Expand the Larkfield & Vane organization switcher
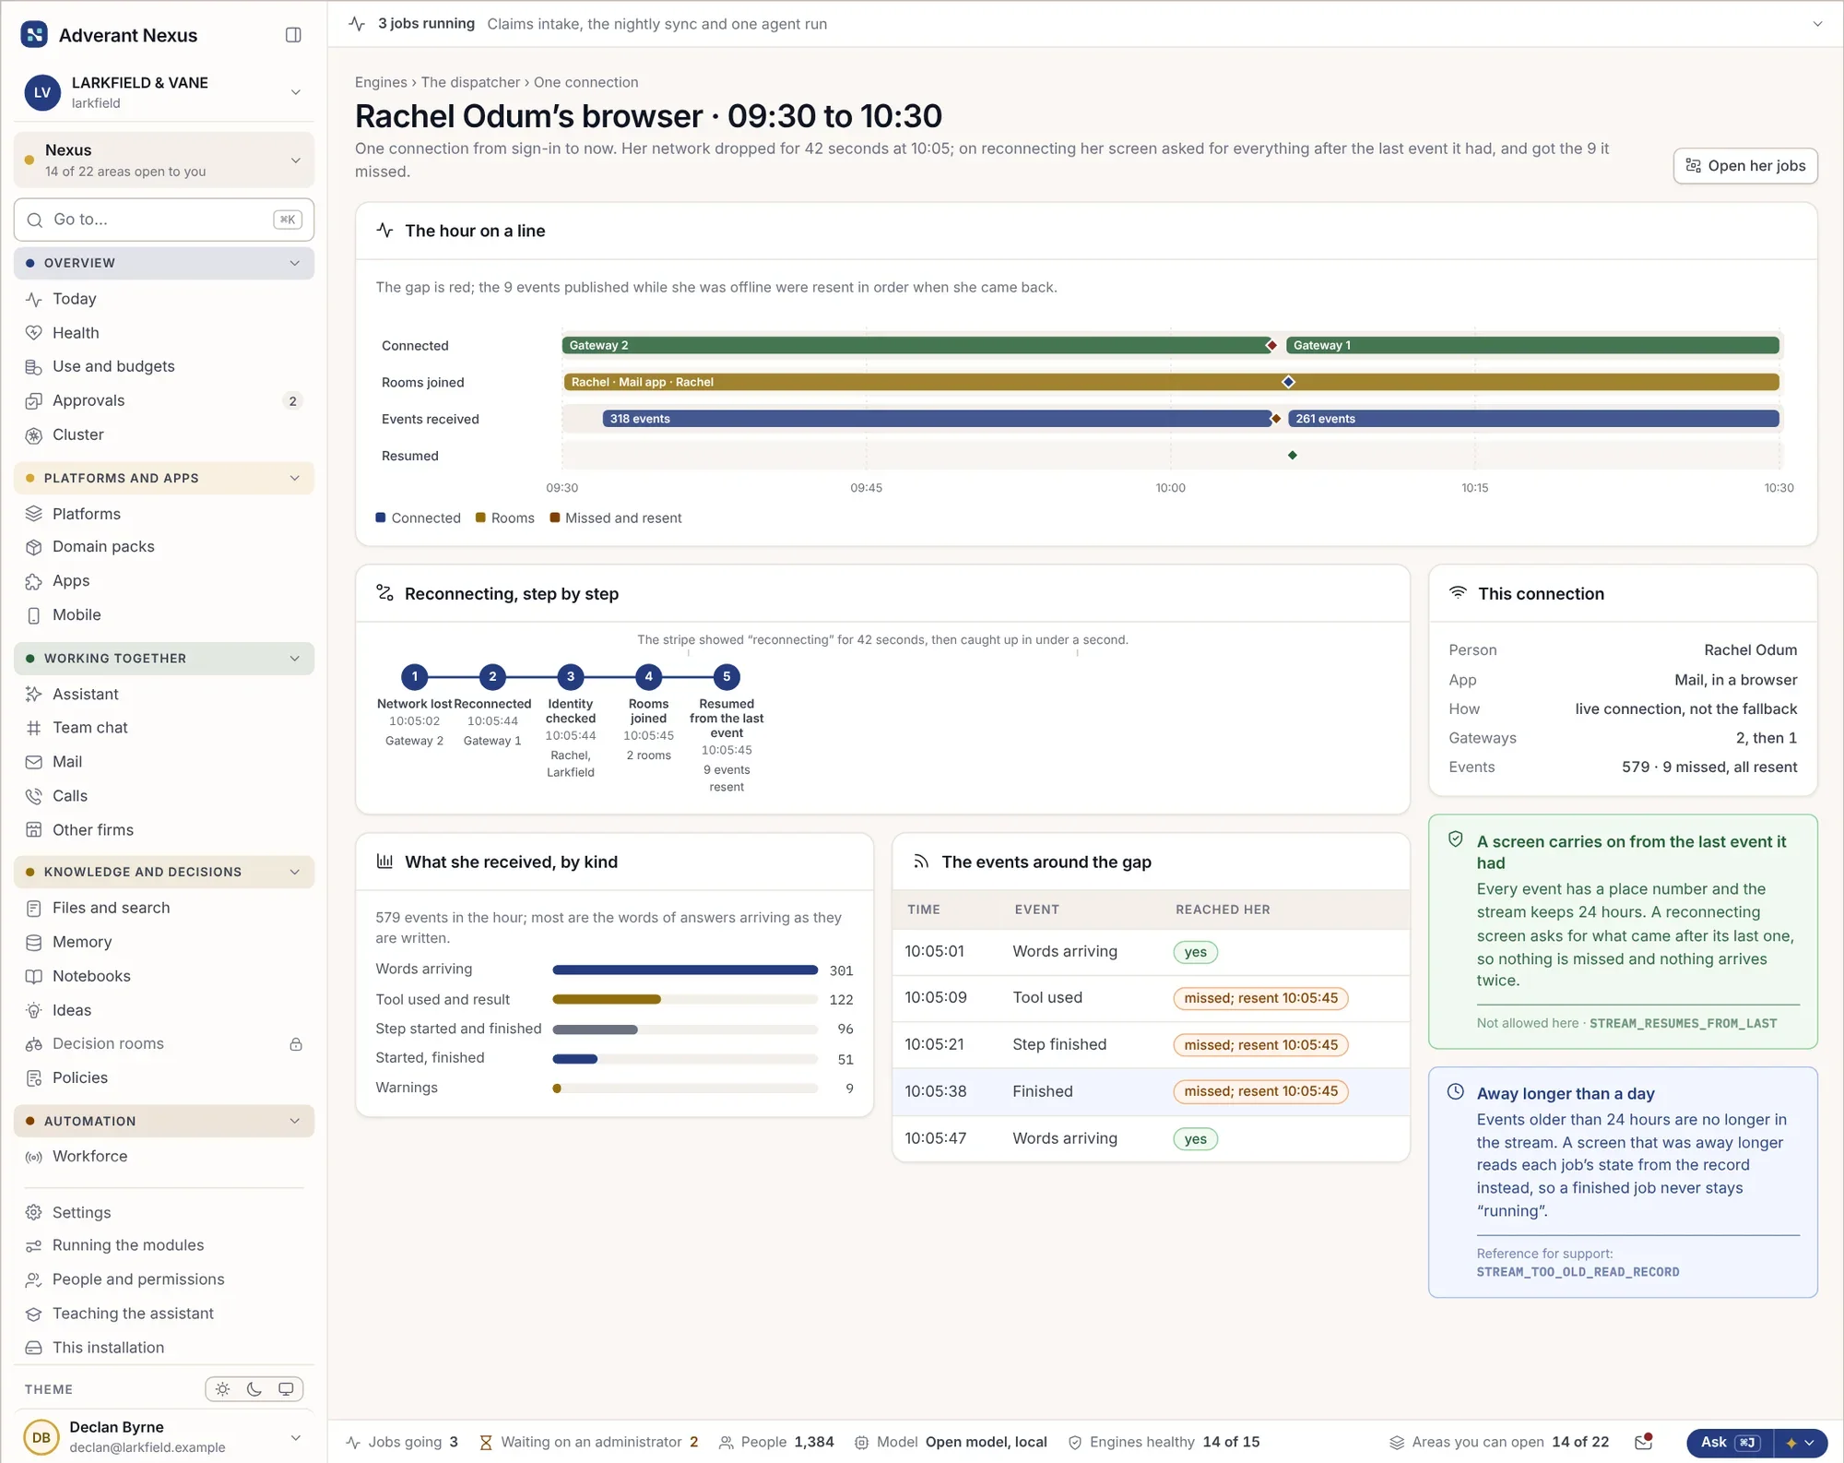The width and height of the screenshot is (1844, 1463). pos(164,92)
